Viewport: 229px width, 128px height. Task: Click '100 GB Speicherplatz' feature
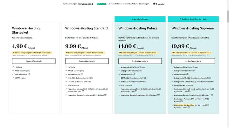(x=76, y=71)
